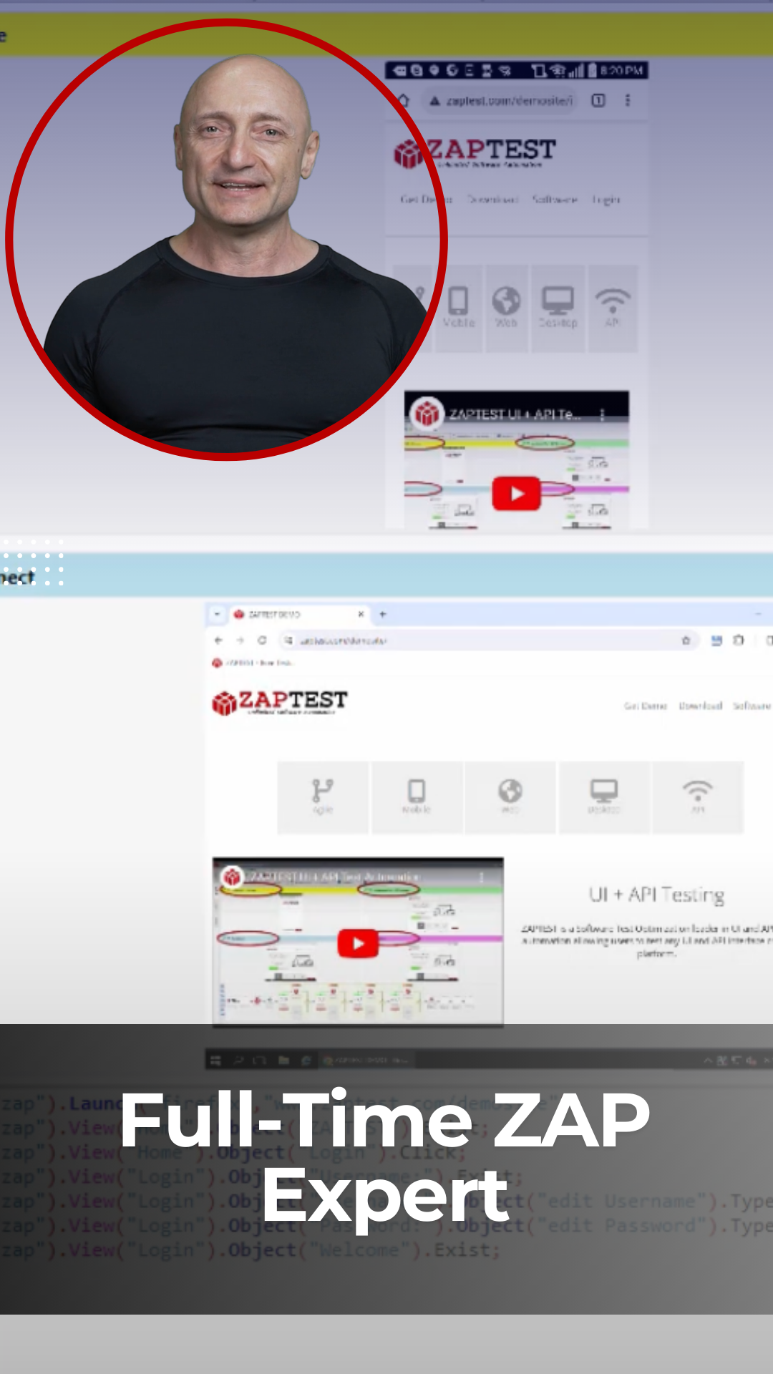This screenshot has width=773, height=1374.
Task: Select the Mobile tile on the mobile page
Action: [459, 308]
